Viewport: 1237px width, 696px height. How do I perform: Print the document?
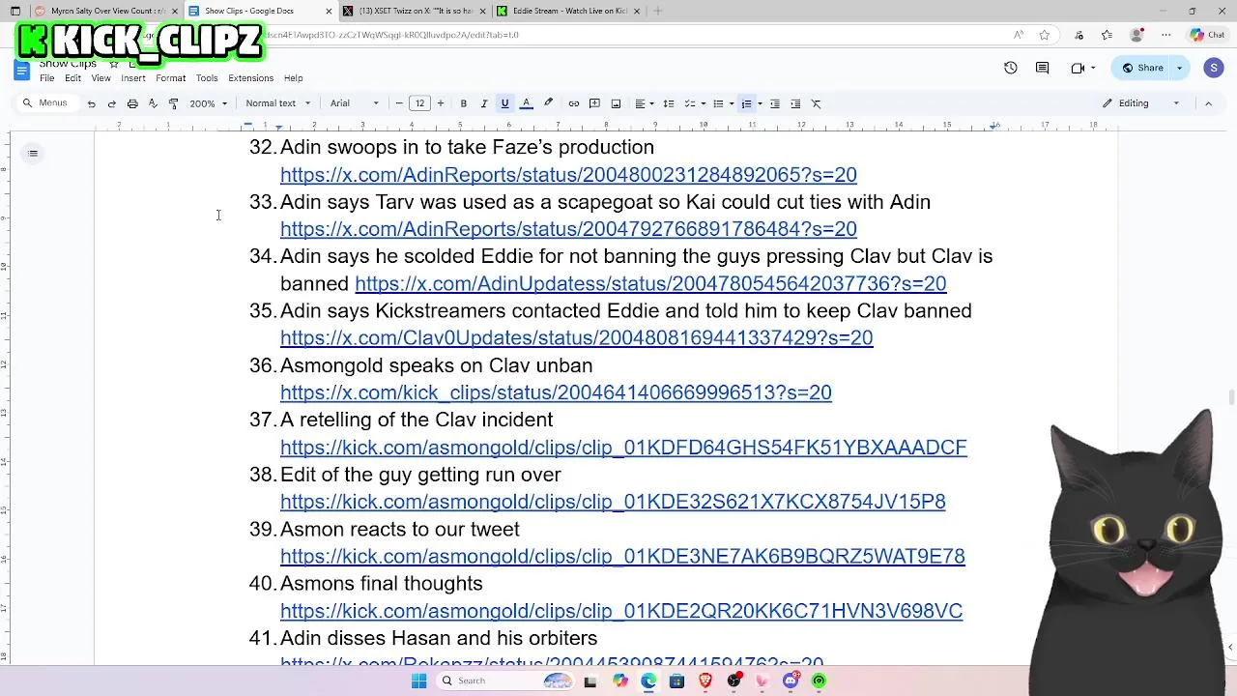pos(132,103)
